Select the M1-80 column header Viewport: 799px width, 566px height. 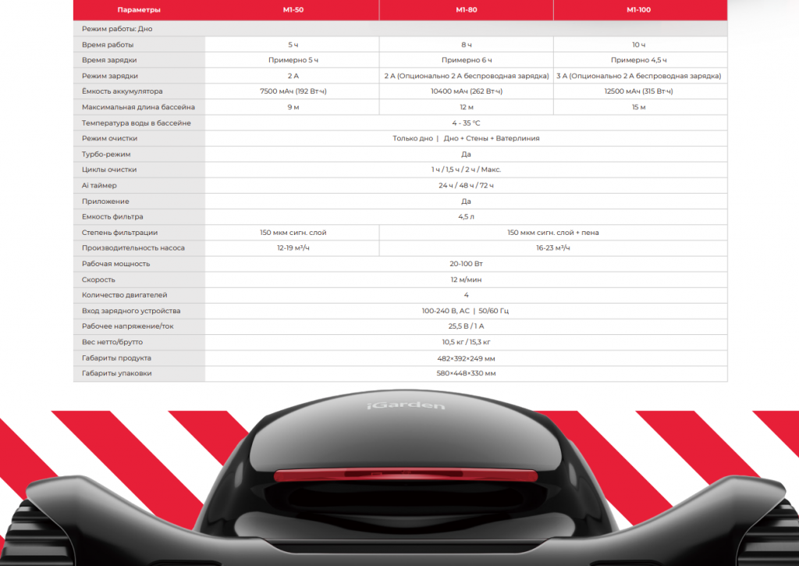coord(467,9)
